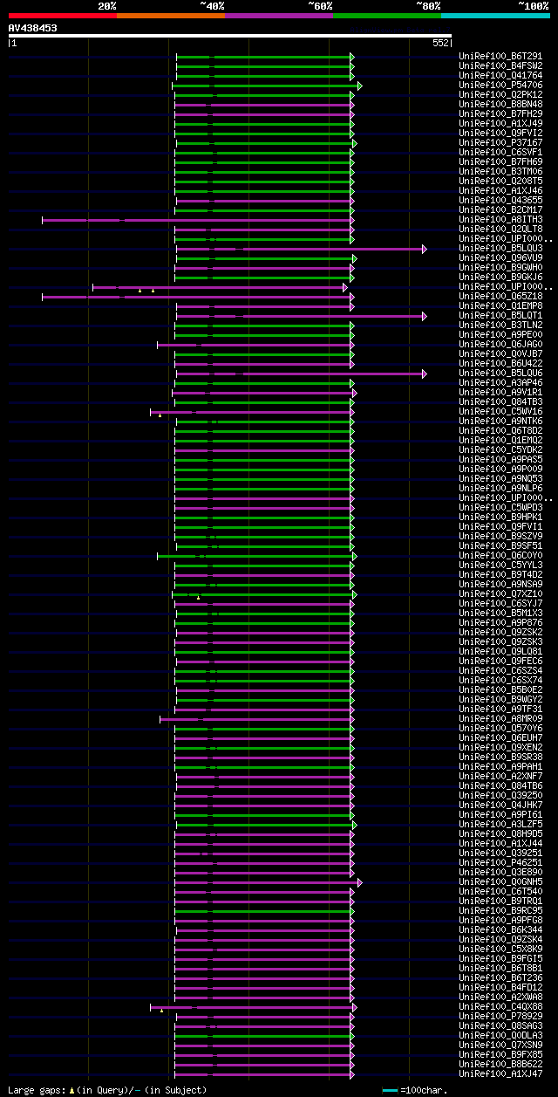Select the UniRef100_A9NTK6 label

[x=500, y=422]
